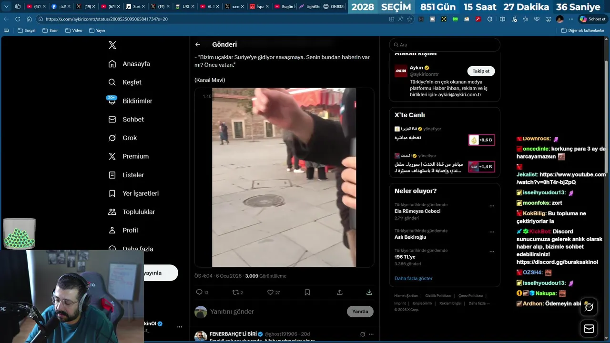Open Topluluklar communities

[x=132, y=212]
